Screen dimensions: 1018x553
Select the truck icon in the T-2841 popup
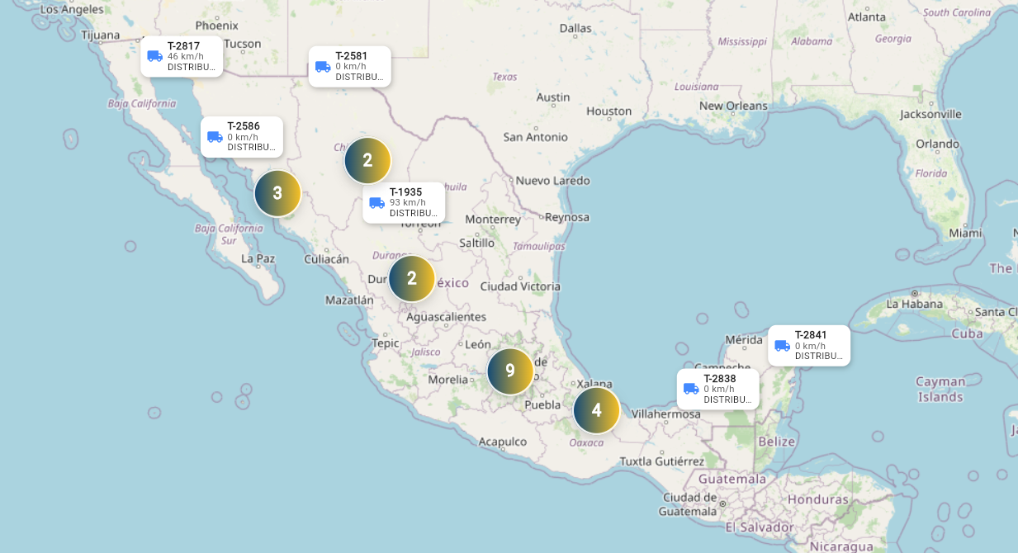tap(781, 345)
